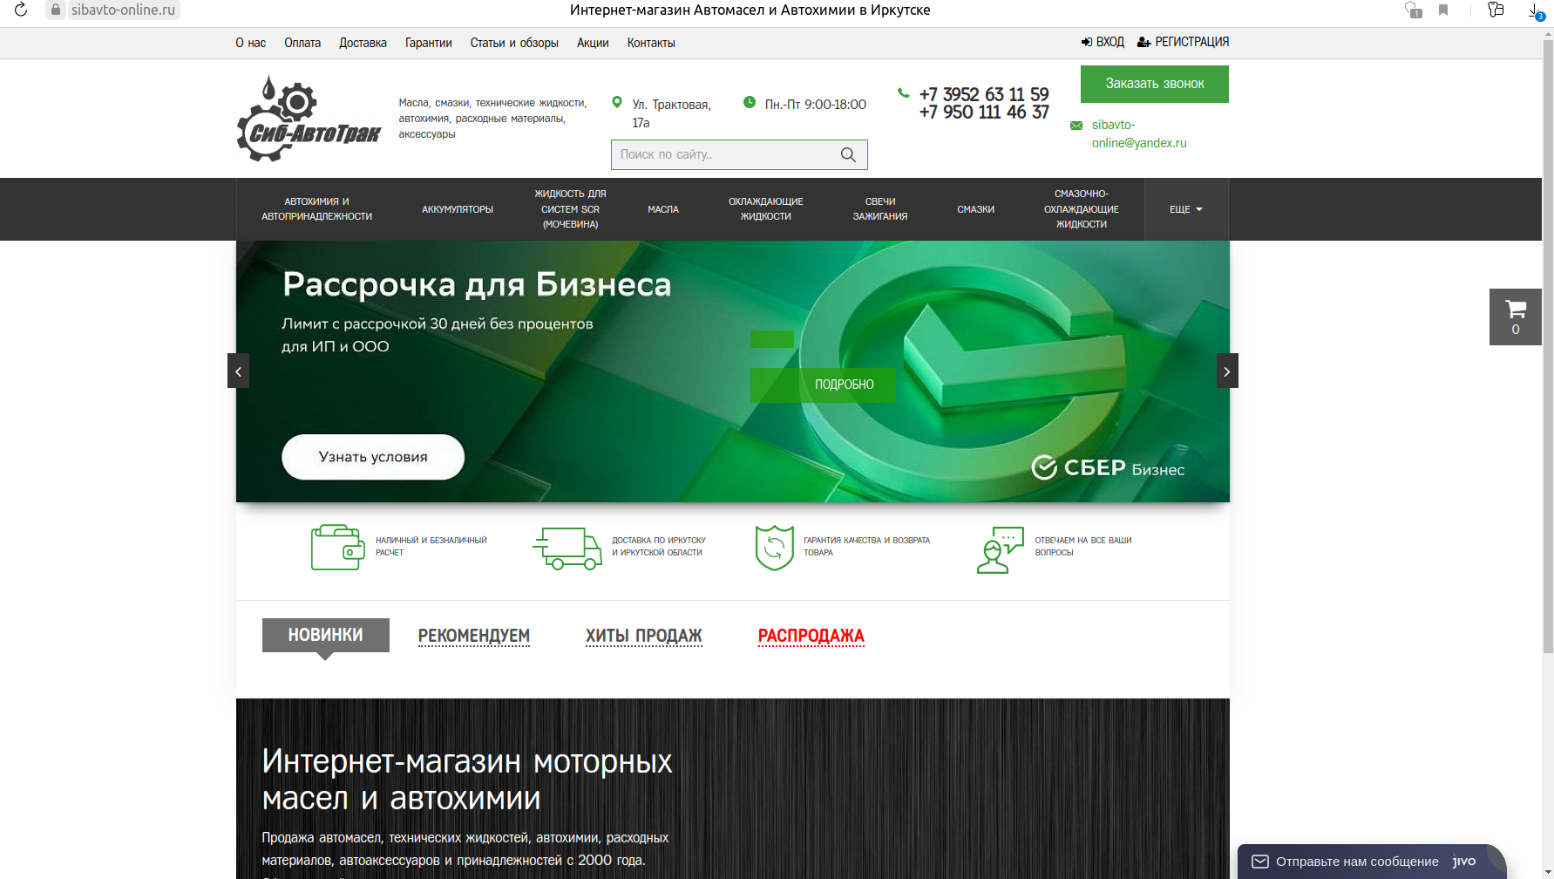Click the clock working hours icon

click(749, 102)
